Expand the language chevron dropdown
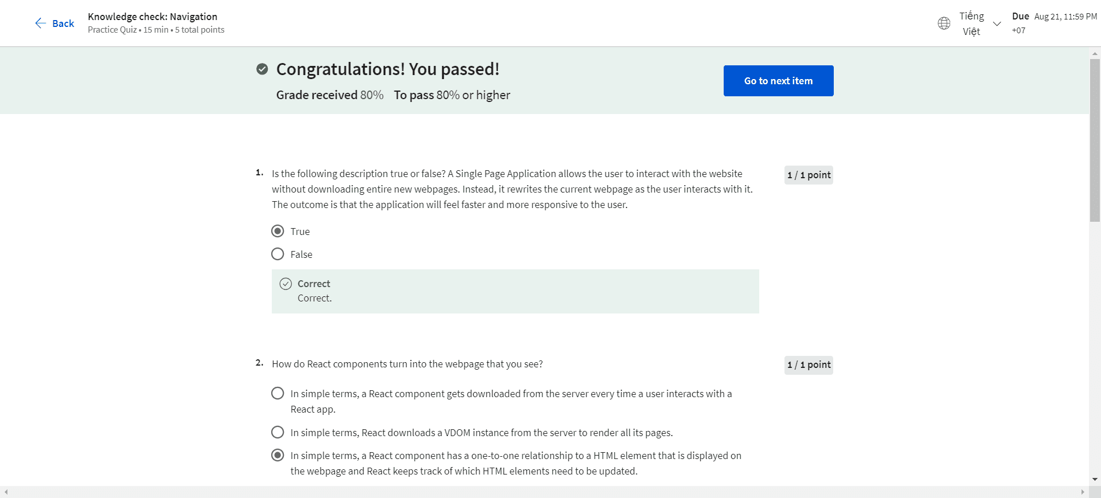This screenshot has height=498, width=1101. click(x=997, y=23)
